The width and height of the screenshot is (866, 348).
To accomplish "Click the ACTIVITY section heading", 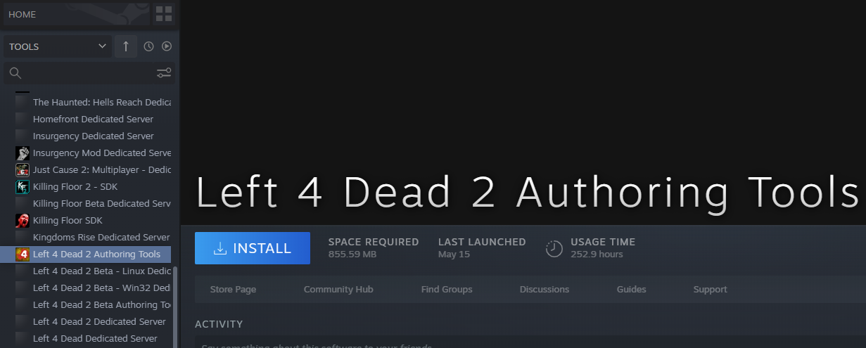I will pos(219,324).
